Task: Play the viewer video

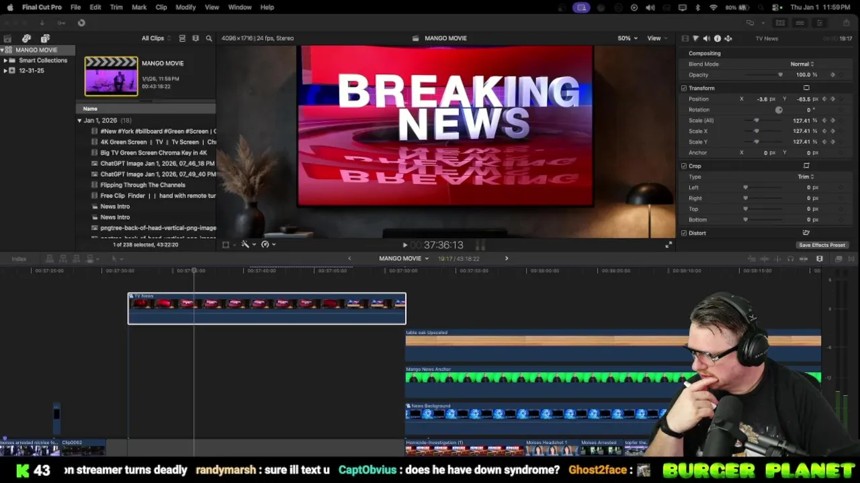Action: coord(404,246)
